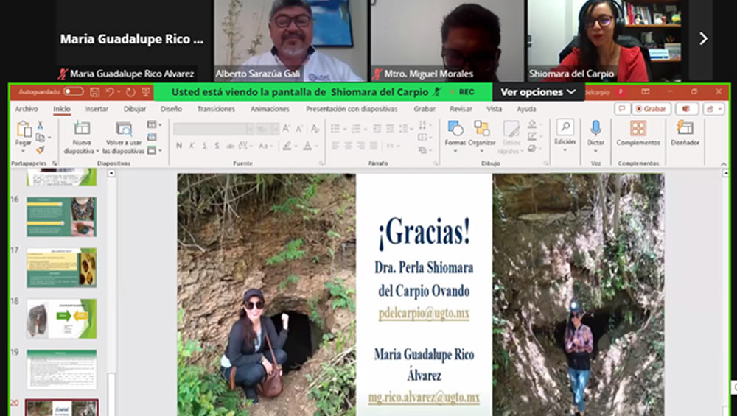Expand the Nueva diapositiva dropdown arrow
The image size is (737, 416).
coord(97,151)
